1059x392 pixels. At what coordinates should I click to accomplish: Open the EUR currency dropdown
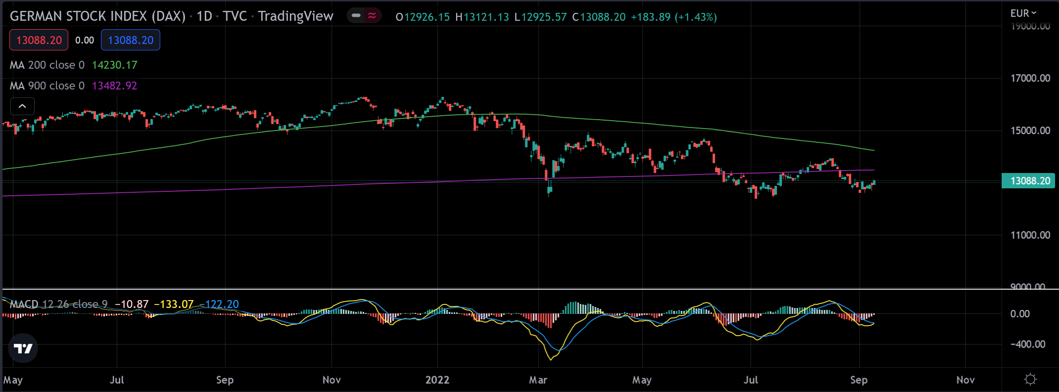click(1023, 13)
